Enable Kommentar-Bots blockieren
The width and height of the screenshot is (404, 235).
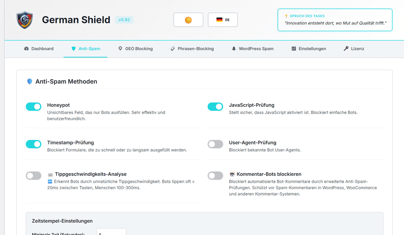point(215,175)
